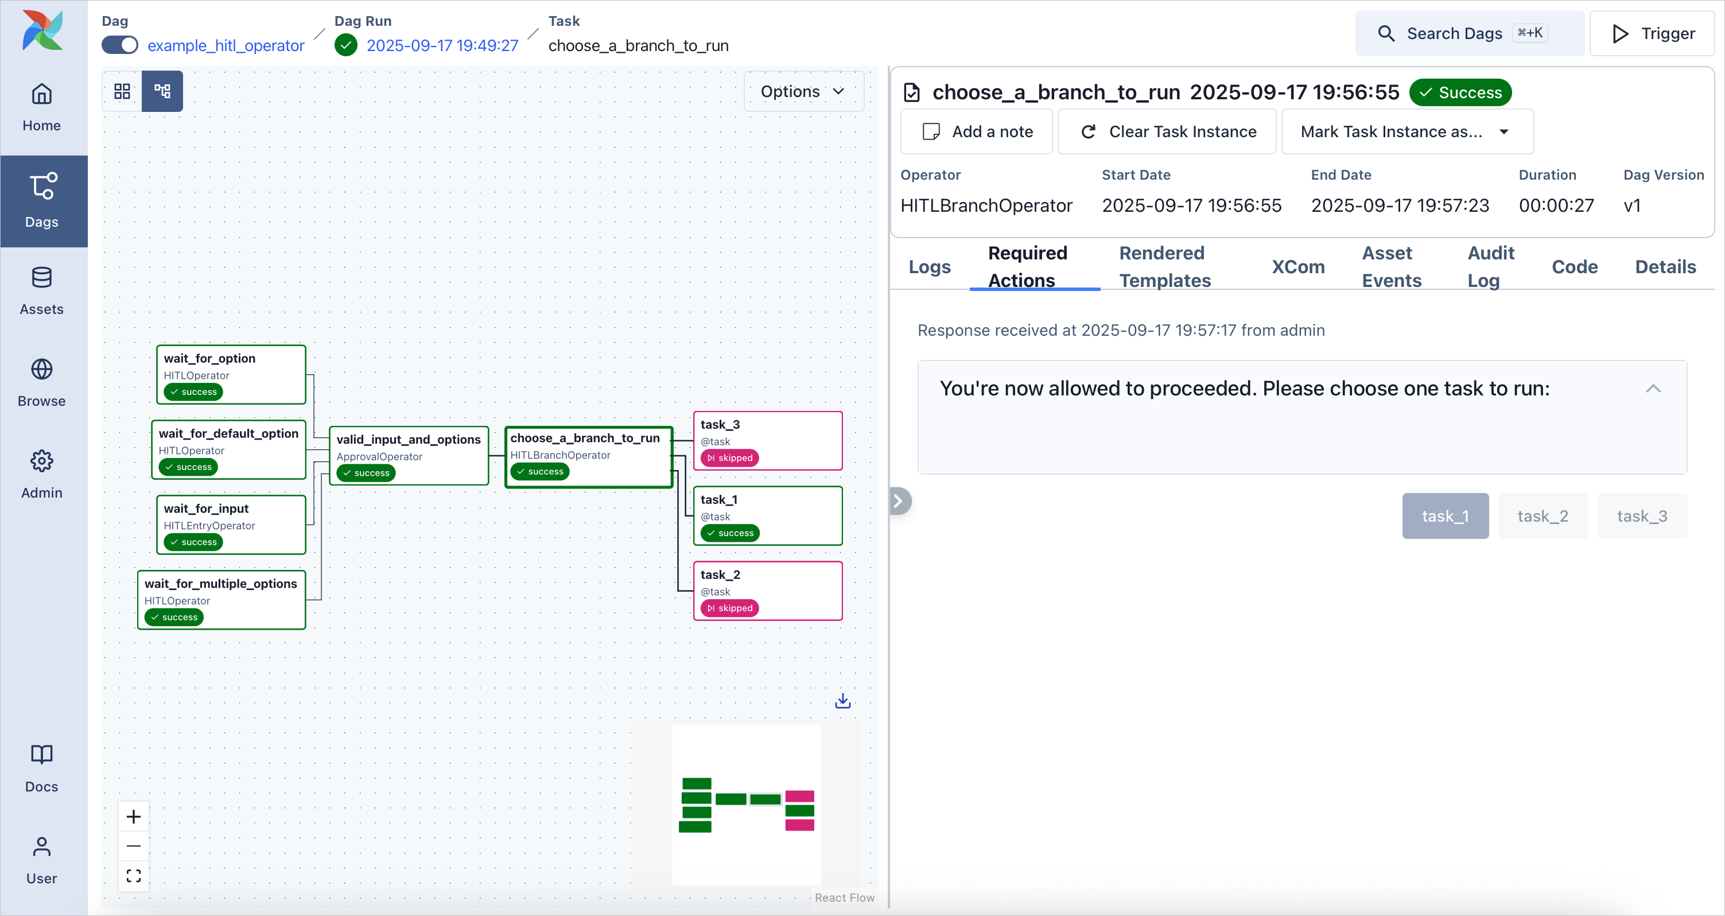Click the React Flow minimap of the dag
The height and width of the screenshot is (916, 1725).
745,804
